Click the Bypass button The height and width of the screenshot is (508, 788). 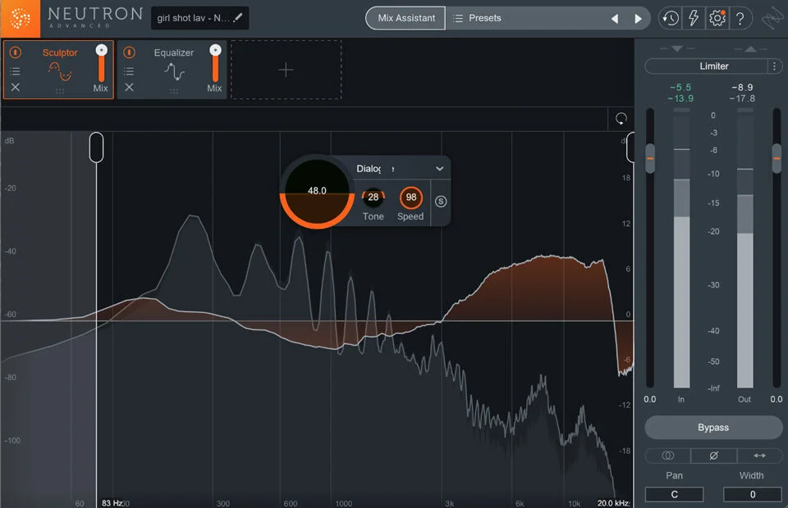click(713, 427)
